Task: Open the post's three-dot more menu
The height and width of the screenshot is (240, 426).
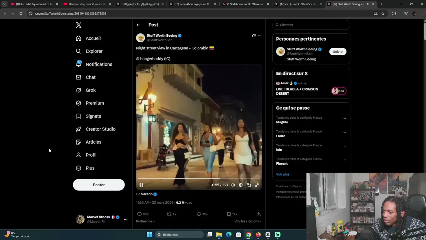Action: pos(260,36)
